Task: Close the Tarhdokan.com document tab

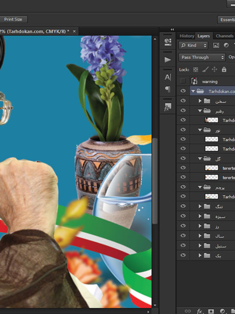Action: (x=74, y=31)
